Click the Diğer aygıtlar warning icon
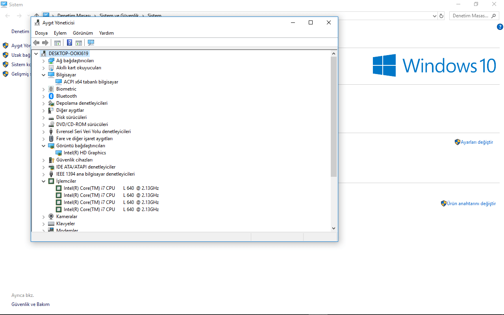The width and height of the screenshot is (504, 315). point(51,110)
